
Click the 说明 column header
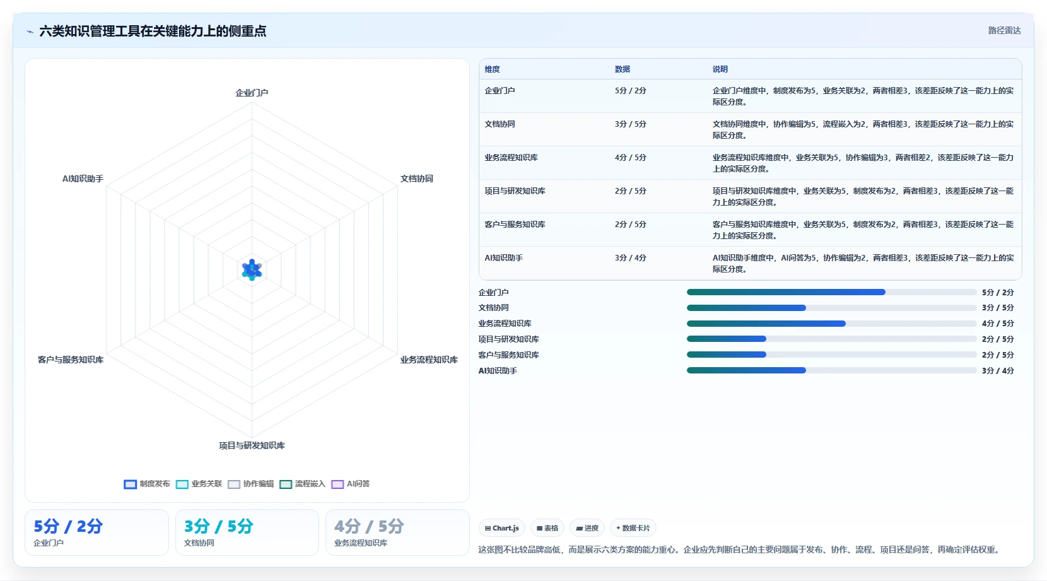[x=720, y=69]
